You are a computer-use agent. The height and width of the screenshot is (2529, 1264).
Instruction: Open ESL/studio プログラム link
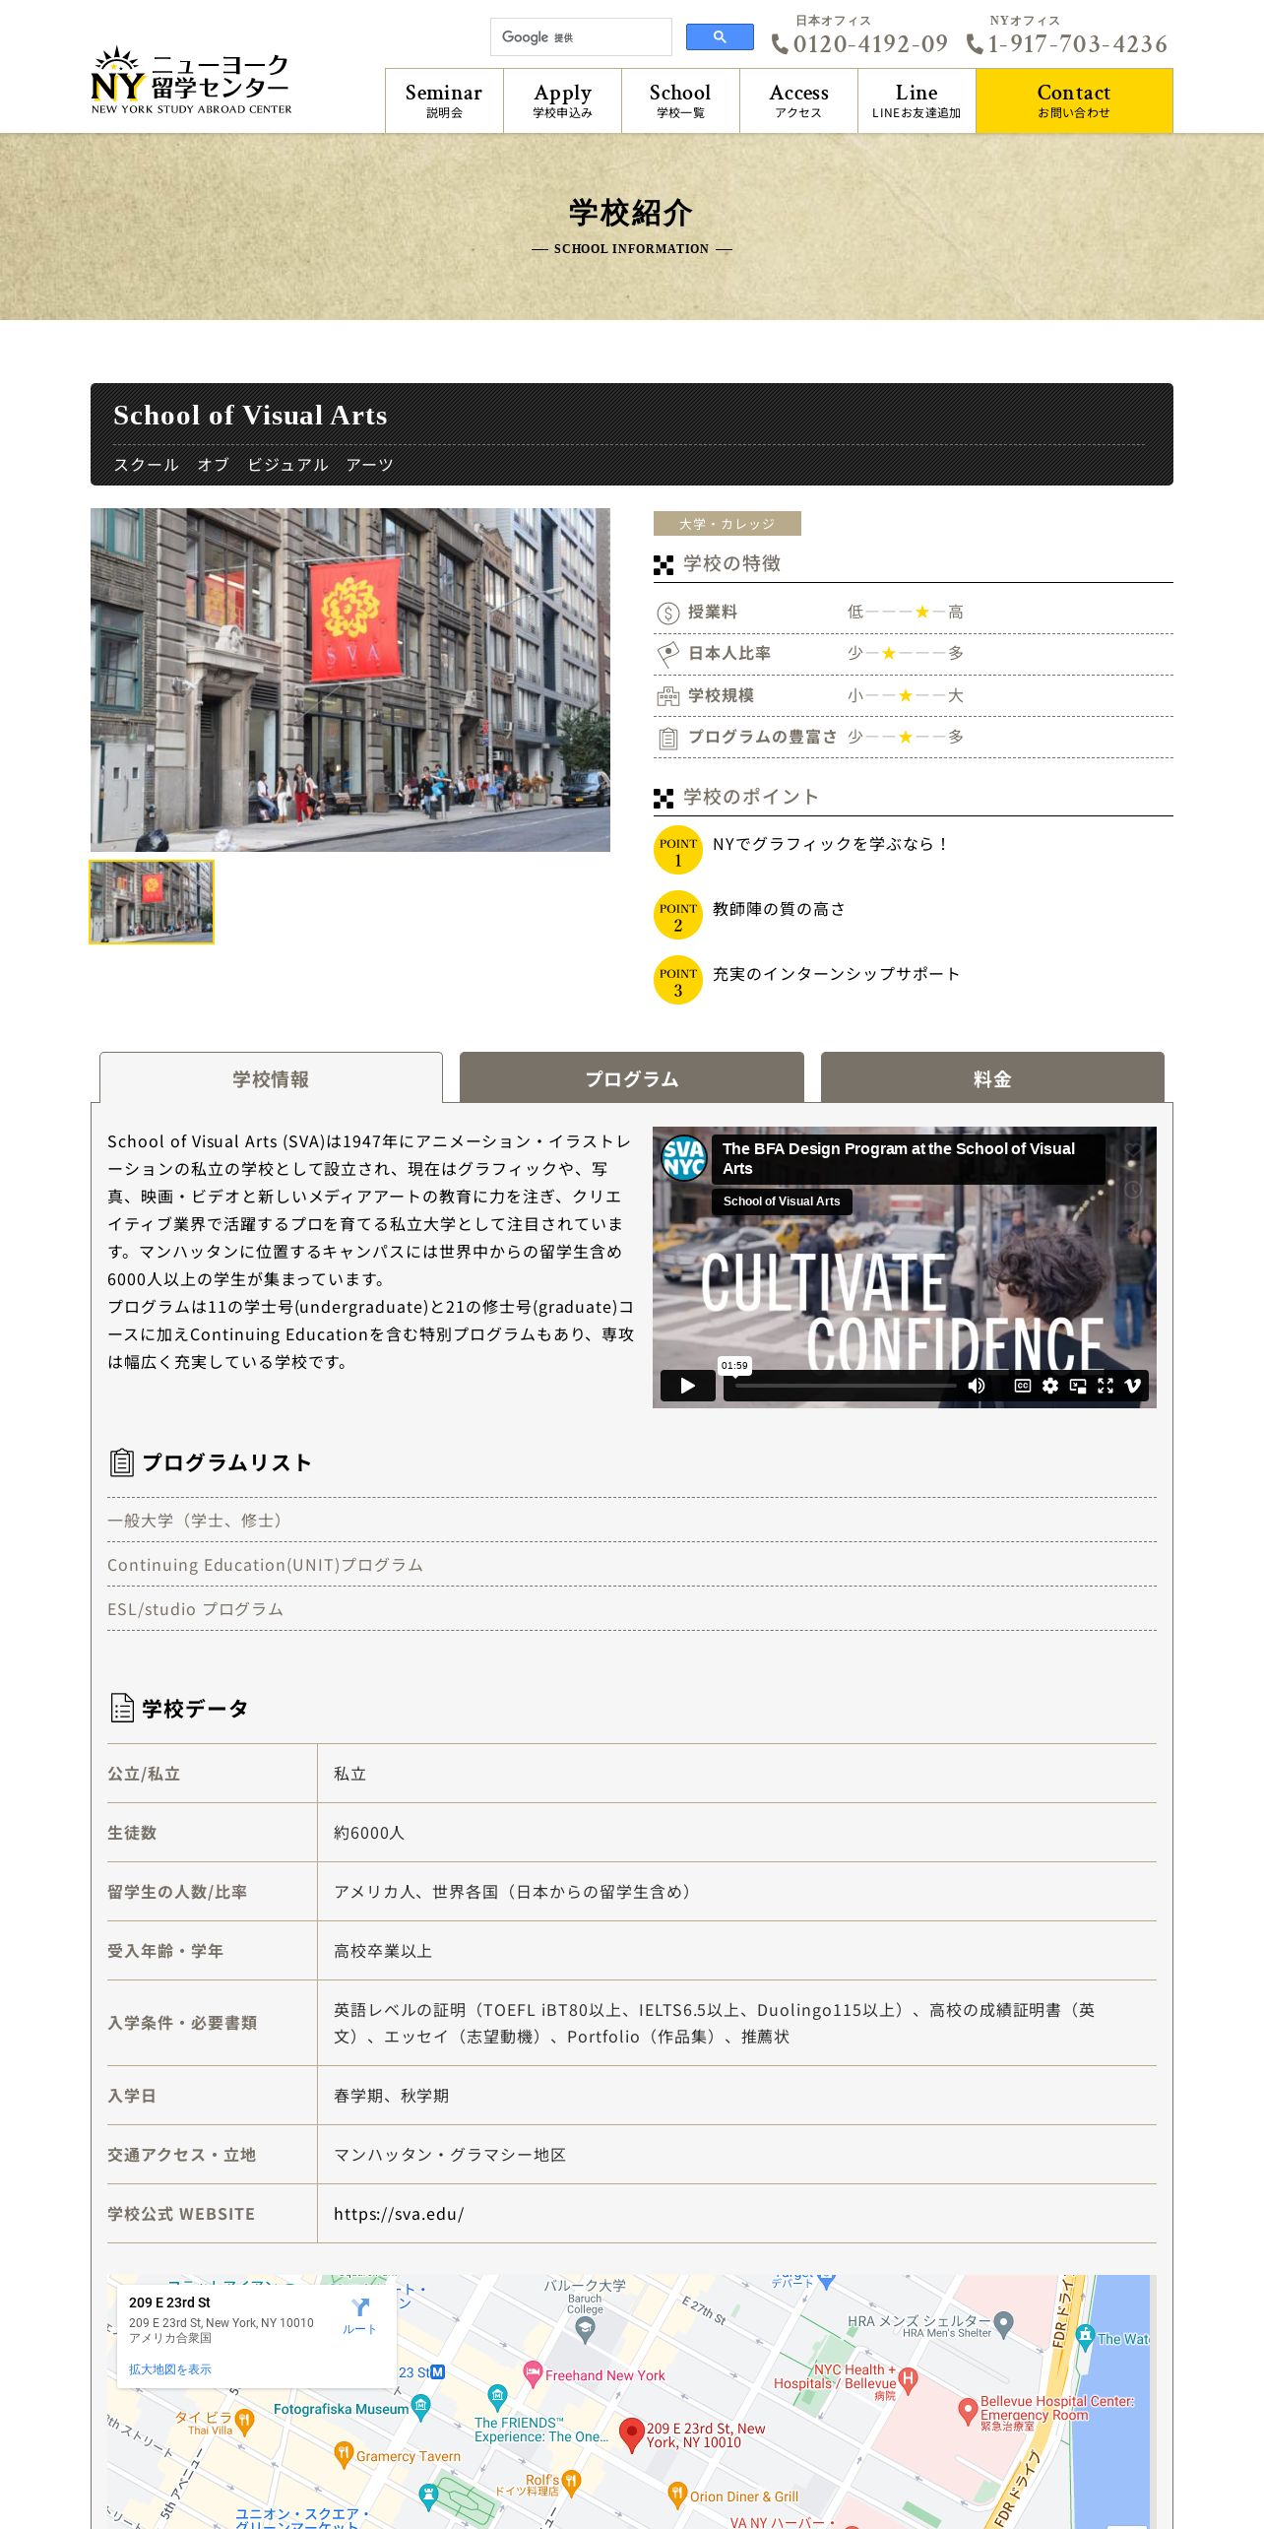pos(195,1609)
